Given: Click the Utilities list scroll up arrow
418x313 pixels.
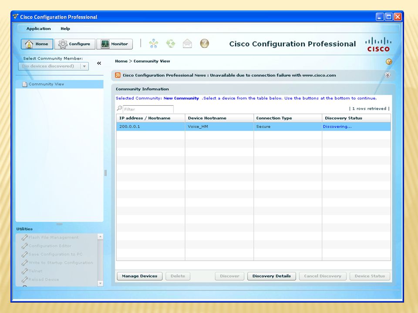Looking at the screenshot, I should 100,236.
